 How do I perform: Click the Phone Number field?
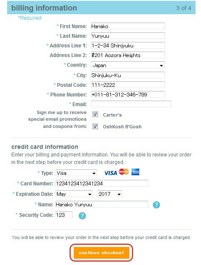pyautogui.click(x=128, y=94)
